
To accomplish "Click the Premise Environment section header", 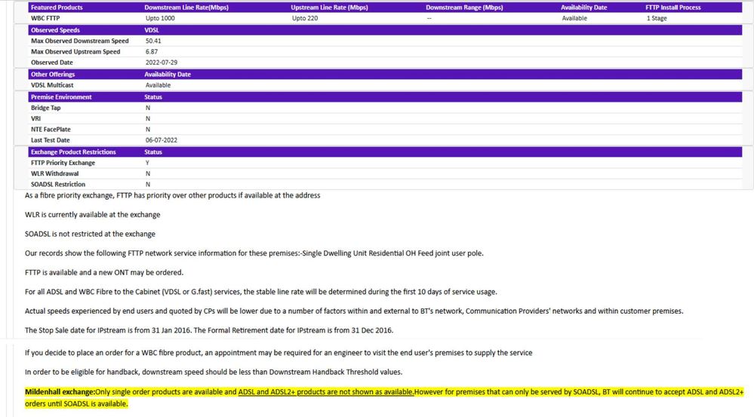I will click(x=61, y=97).
